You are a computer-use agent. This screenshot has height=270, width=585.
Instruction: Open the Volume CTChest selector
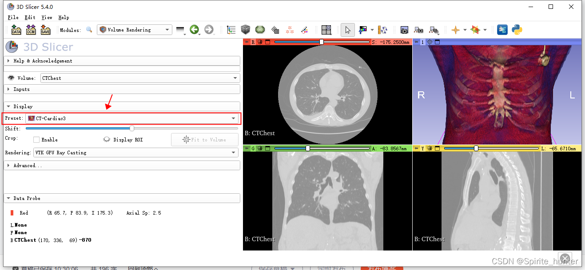(140, 78)
